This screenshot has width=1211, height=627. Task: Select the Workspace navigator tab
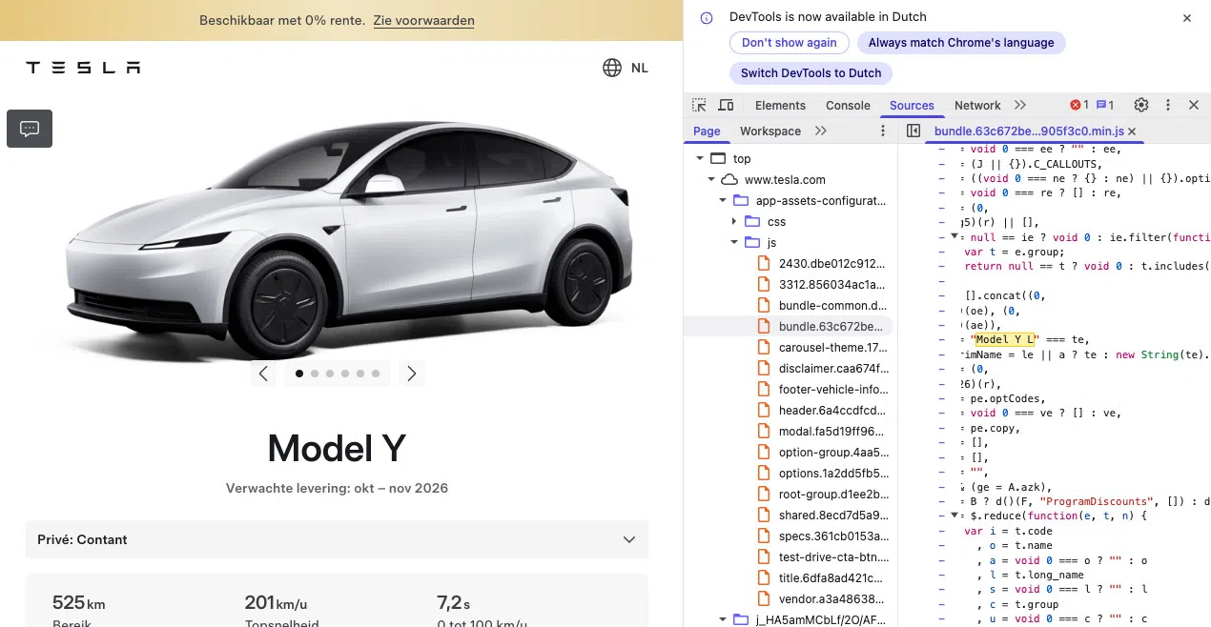[x=770, y=131]
